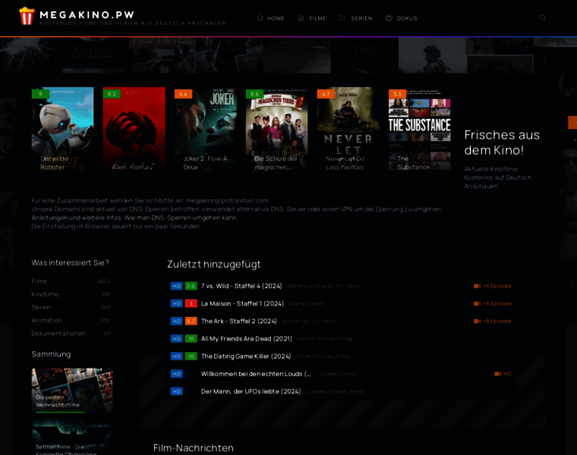Click the orange tab at right edge
The width and height of the screenshot is (577, 455).
click(x=572, y=122)
